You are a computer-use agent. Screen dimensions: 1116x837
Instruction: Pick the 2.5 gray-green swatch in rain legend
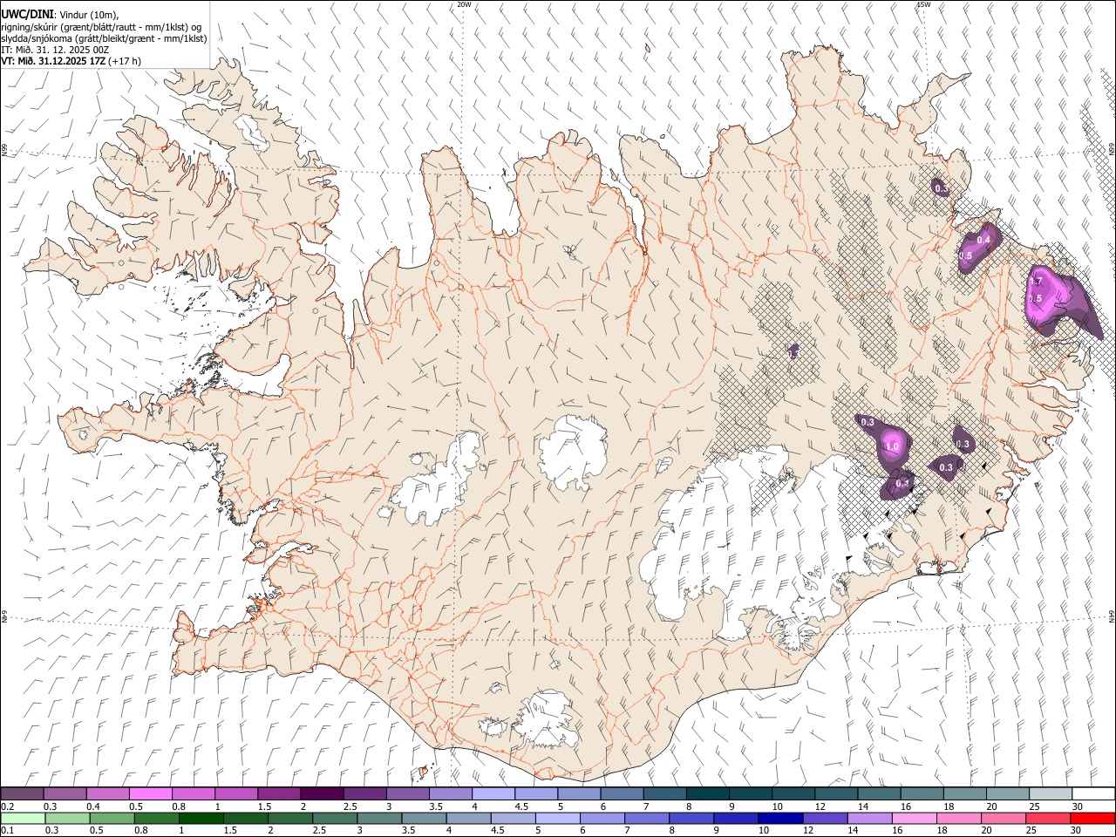click(x=335, y=818)
